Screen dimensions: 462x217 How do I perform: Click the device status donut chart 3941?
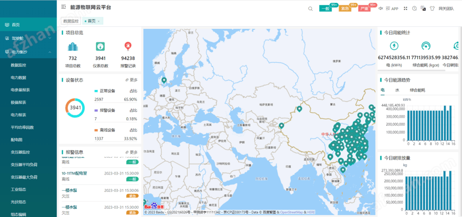[x=75, y=108]
